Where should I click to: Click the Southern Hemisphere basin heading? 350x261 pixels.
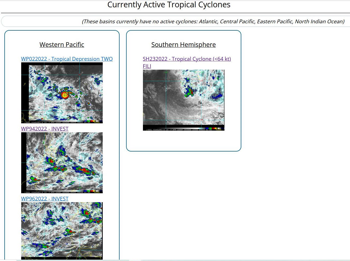183,45
